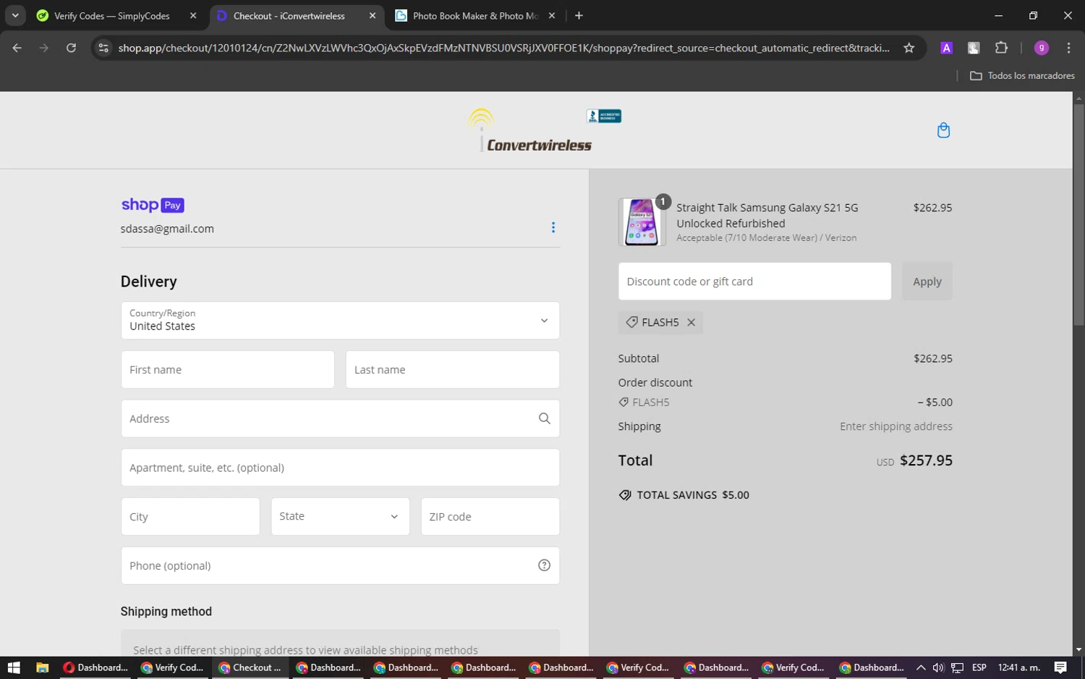The width and height of the screenshot is (1085, 679).
Task: Click the First name field
Action: tap(228, 370)
